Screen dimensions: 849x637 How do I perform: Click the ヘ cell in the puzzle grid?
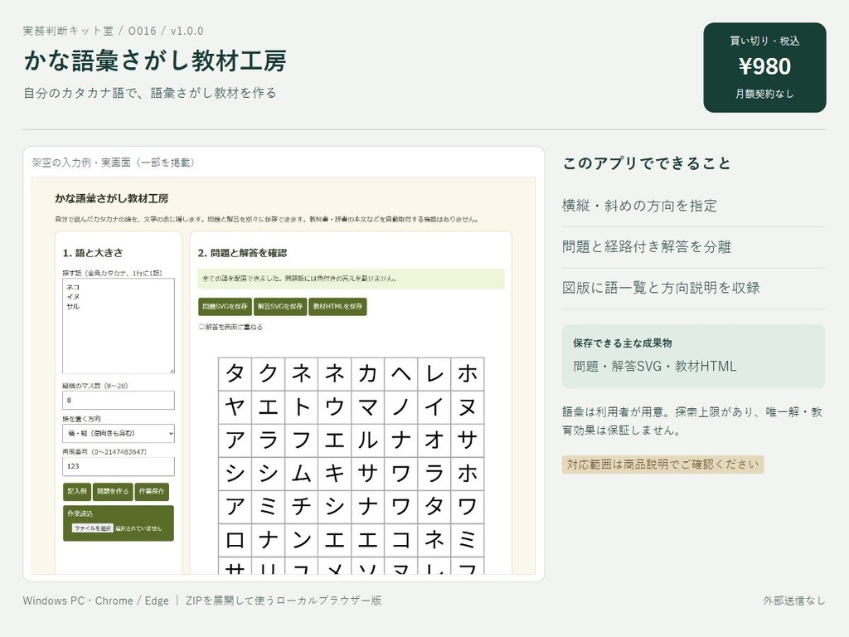pyautogui.click(x=400, y=374)
